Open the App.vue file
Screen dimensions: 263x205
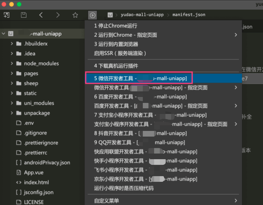click(34, 172)
